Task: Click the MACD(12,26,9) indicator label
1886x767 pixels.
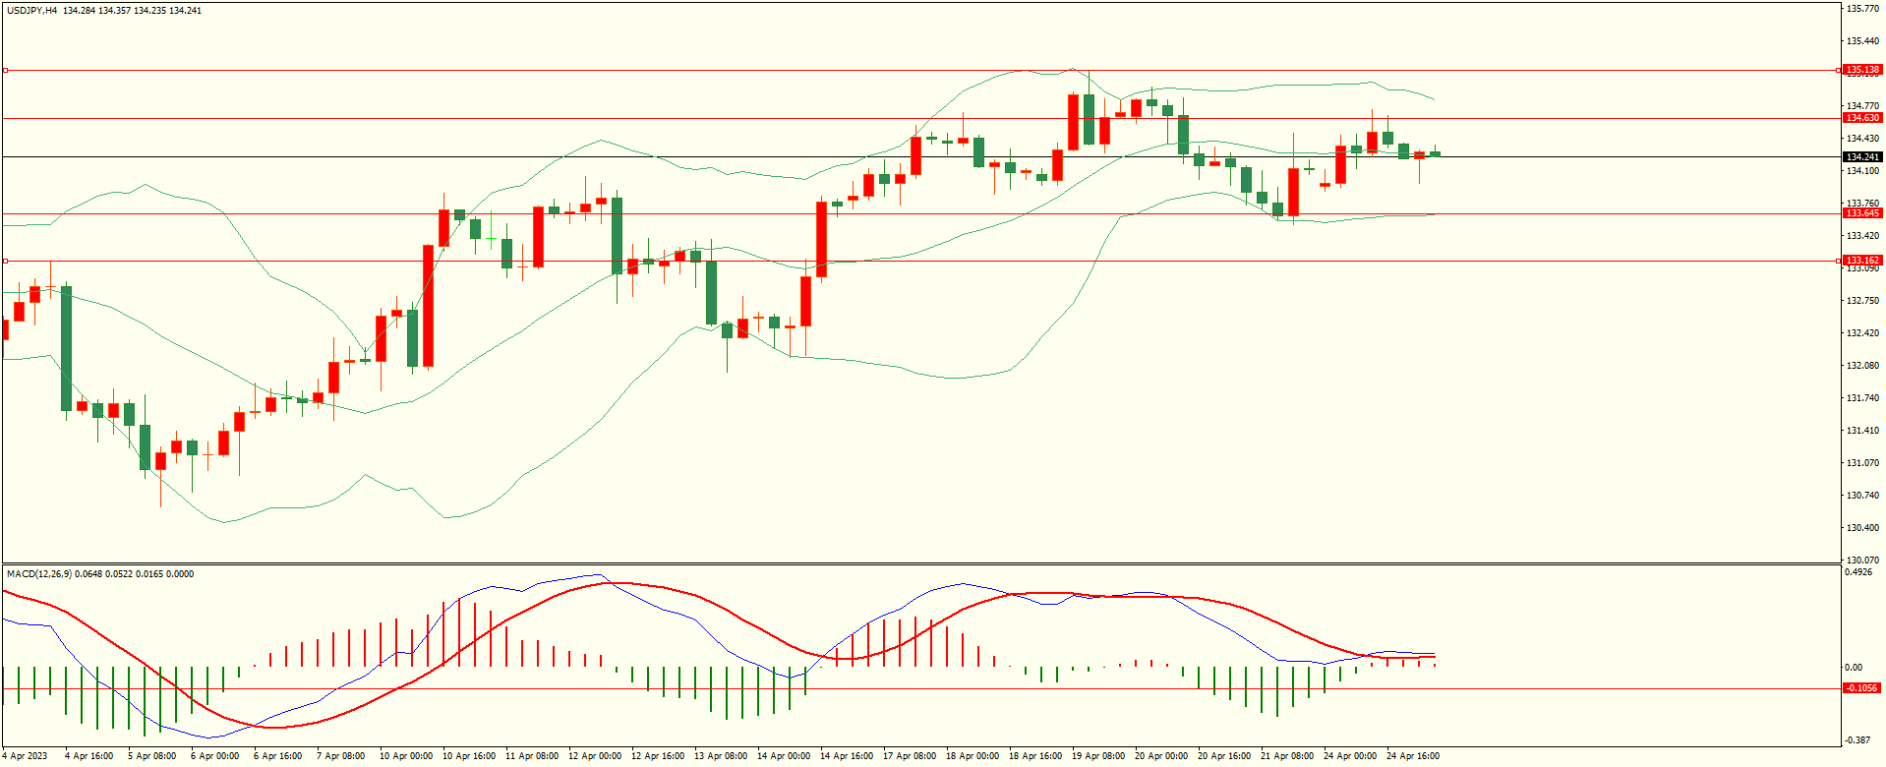Action: click(38, 574)
